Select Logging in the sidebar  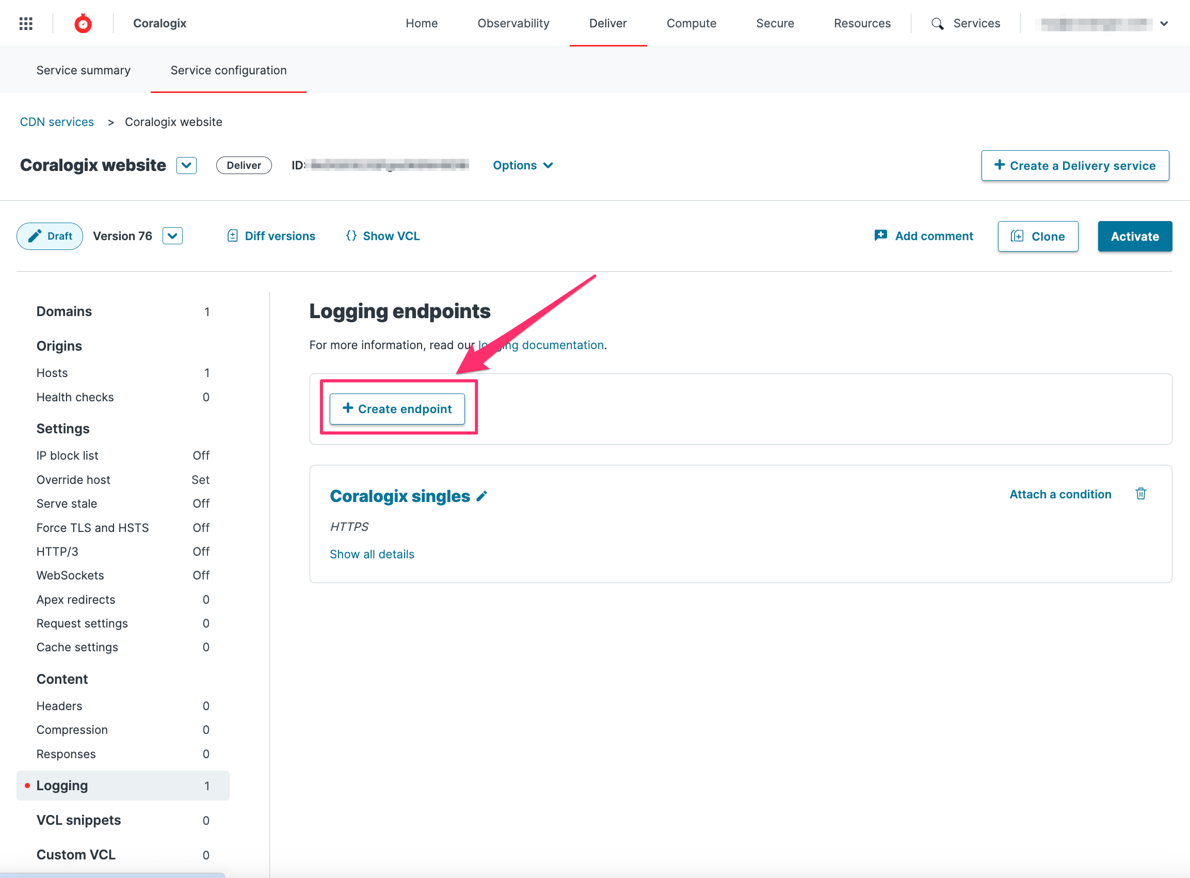[x=123, y=786]
